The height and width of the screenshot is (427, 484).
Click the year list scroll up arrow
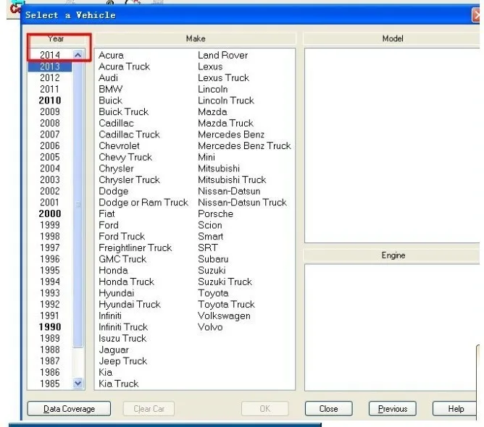point(78,55)
